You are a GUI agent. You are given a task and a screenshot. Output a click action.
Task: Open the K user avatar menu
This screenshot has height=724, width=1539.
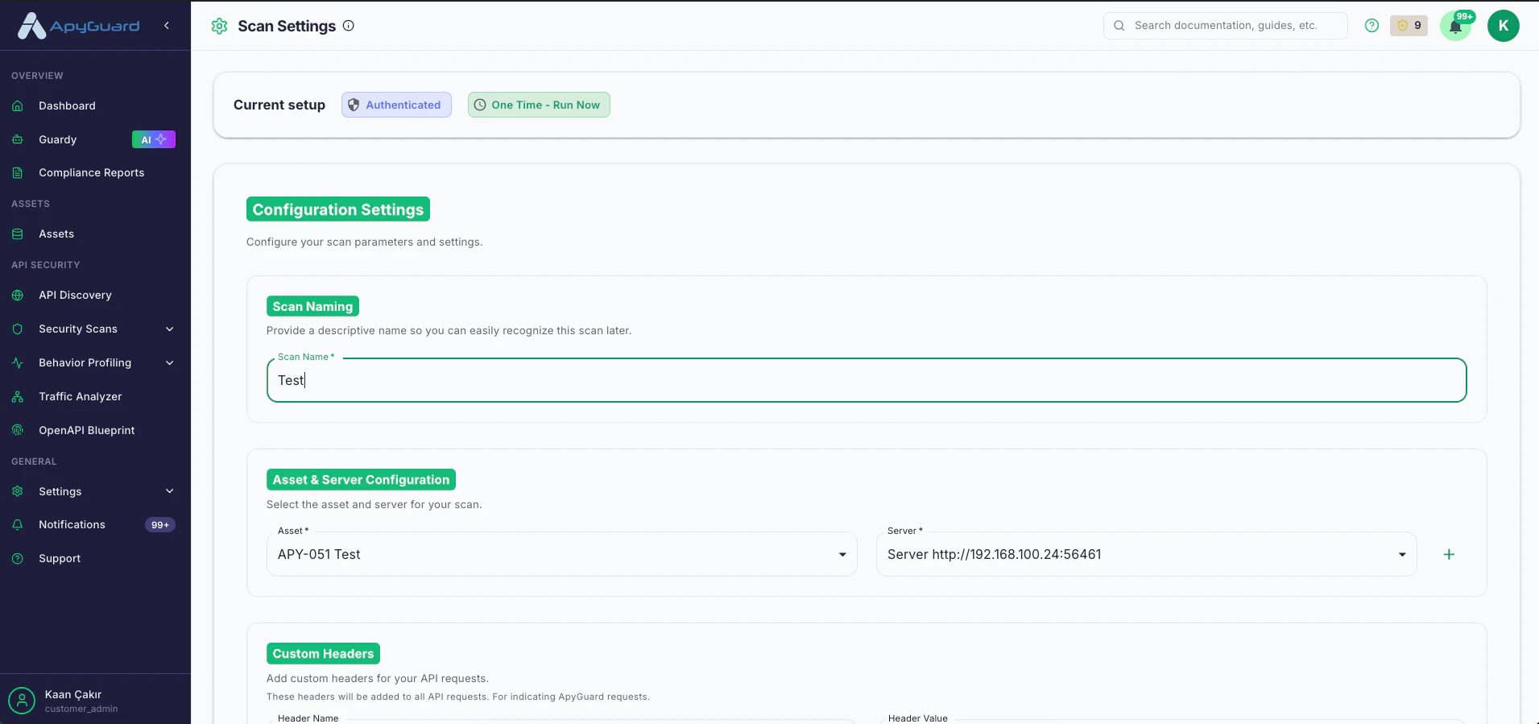point(1504,26)
